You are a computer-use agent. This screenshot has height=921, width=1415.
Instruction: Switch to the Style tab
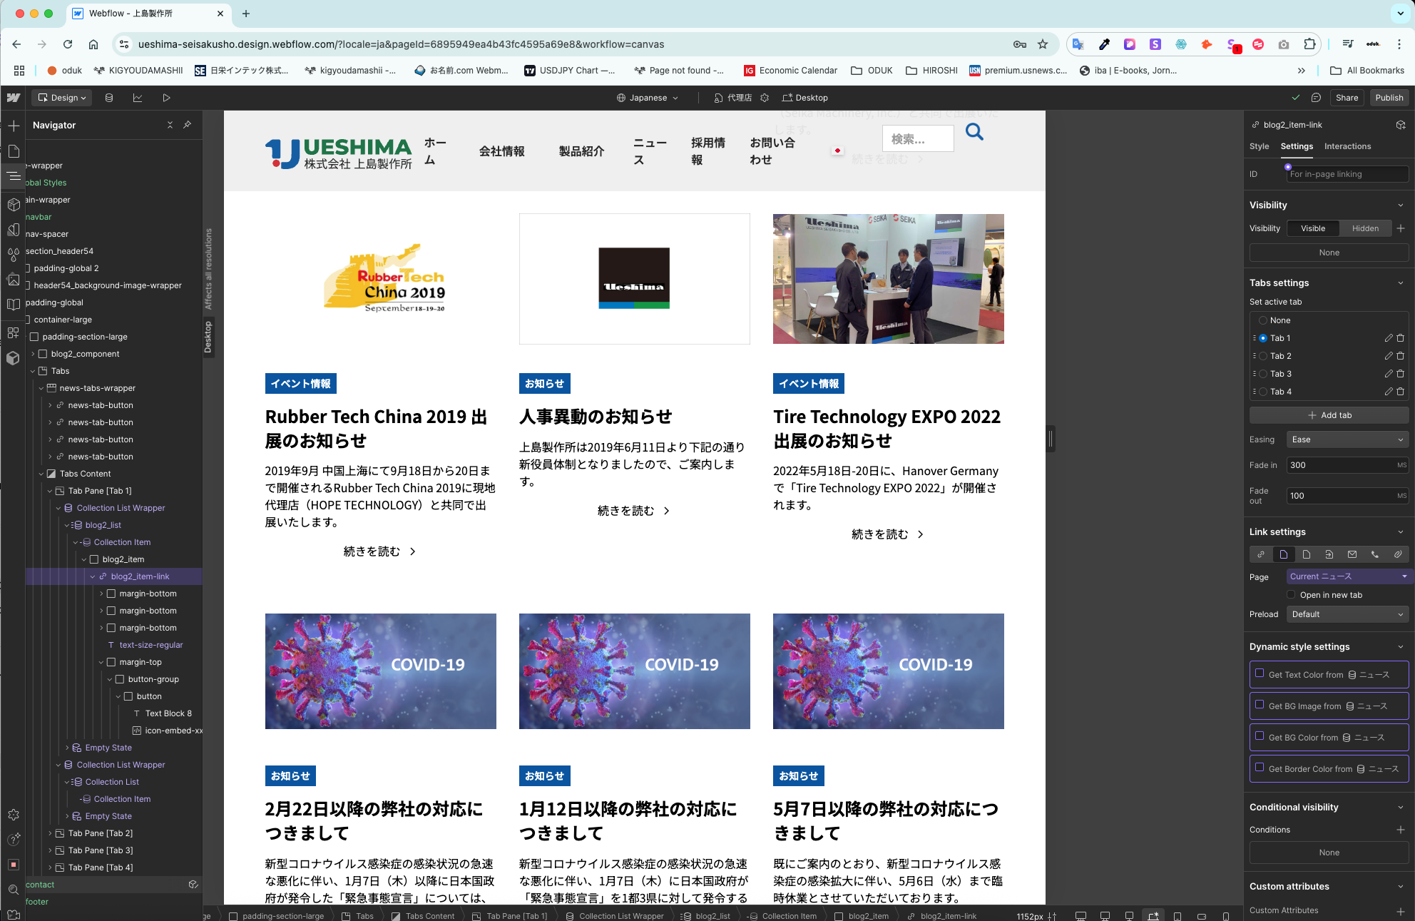[x=1259, y=146]
